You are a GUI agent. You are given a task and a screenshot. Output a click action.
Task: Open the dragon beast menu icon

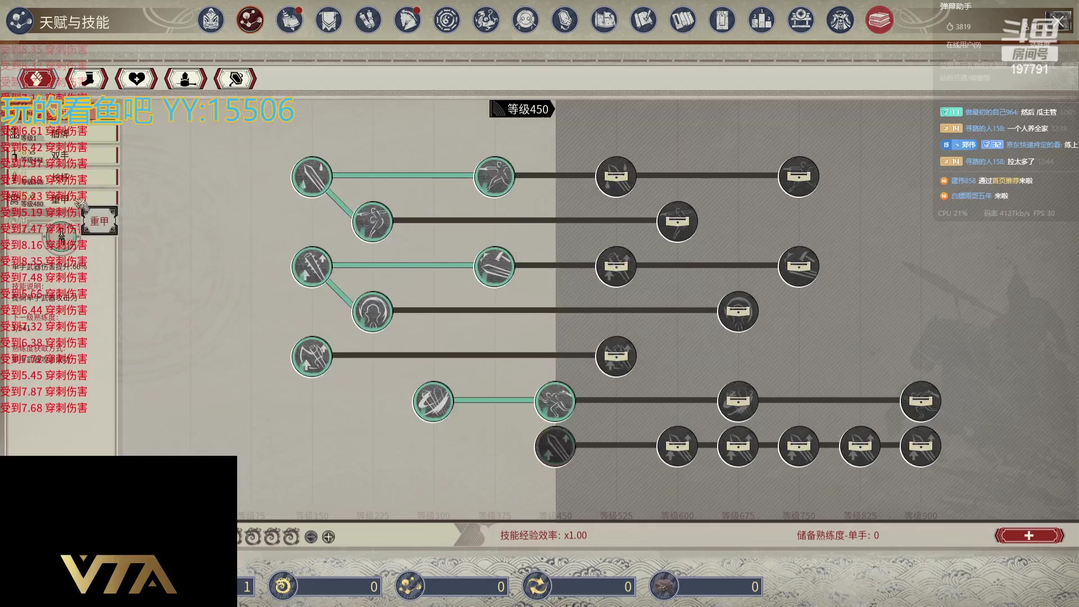(x=486, y=21)
